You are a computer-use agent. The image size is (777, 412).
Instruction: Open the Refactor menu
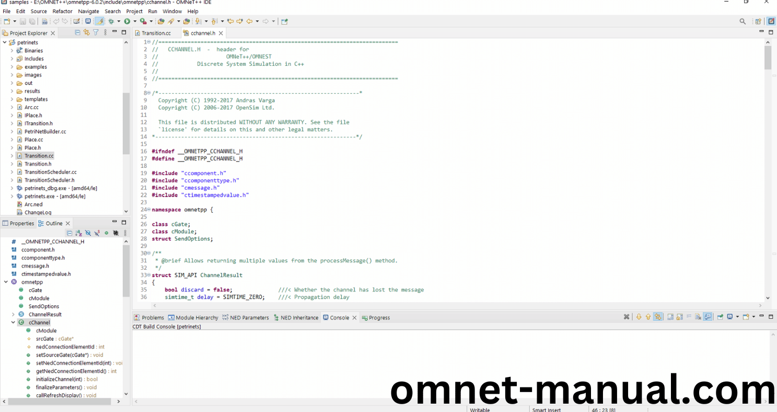[62, 11]
